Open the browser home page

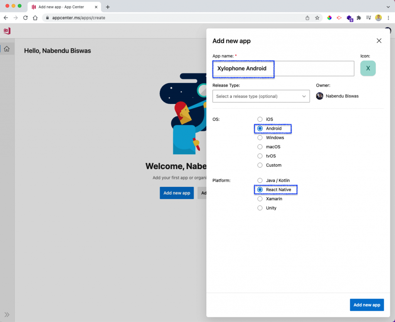coord(35,18)
